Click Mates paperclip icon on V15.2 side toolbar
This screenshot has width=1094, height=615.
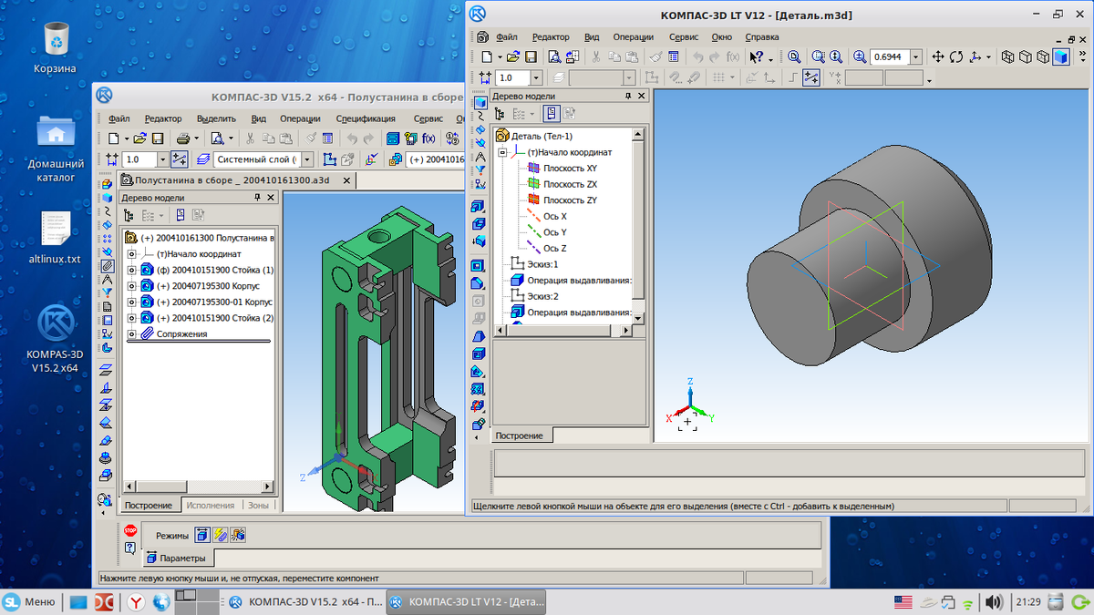(x=108, y=266)
